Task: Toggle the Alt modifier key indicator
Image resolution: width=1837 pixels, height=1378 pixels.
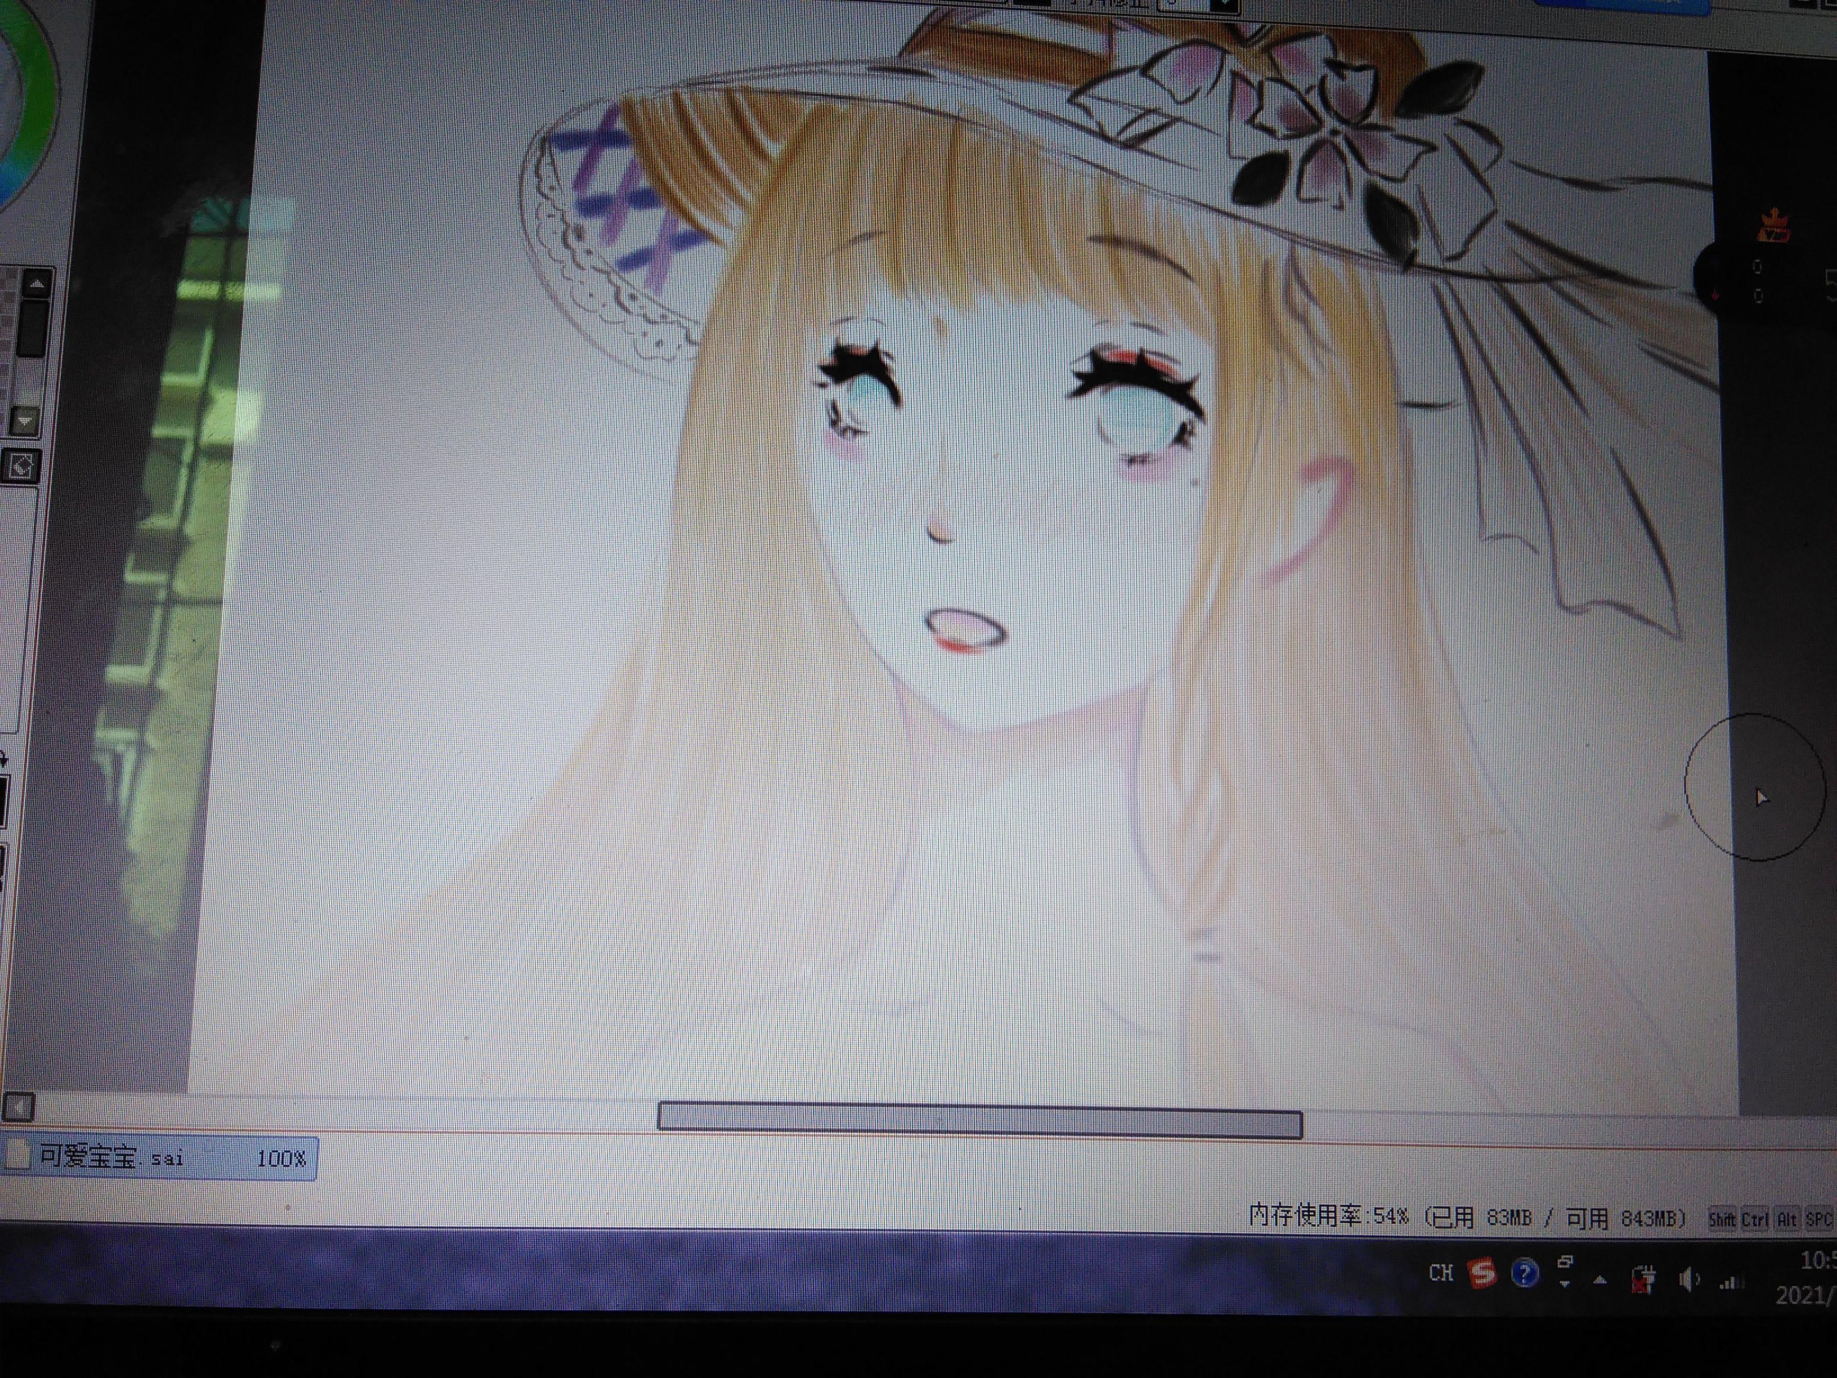Action: (1786, 1219)
